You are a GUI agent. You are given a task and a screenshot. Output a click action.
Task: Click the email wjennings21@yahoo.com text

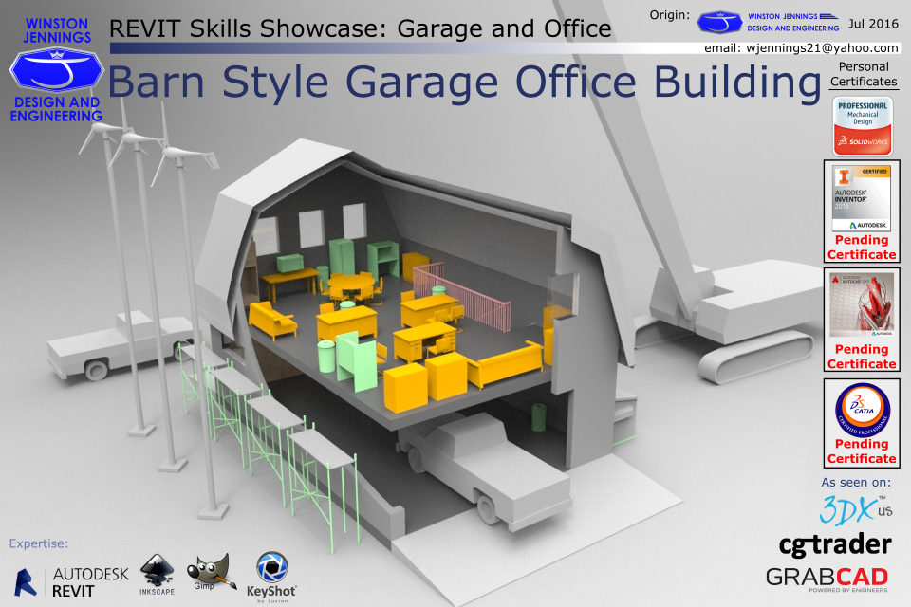[x=801, y=48]
